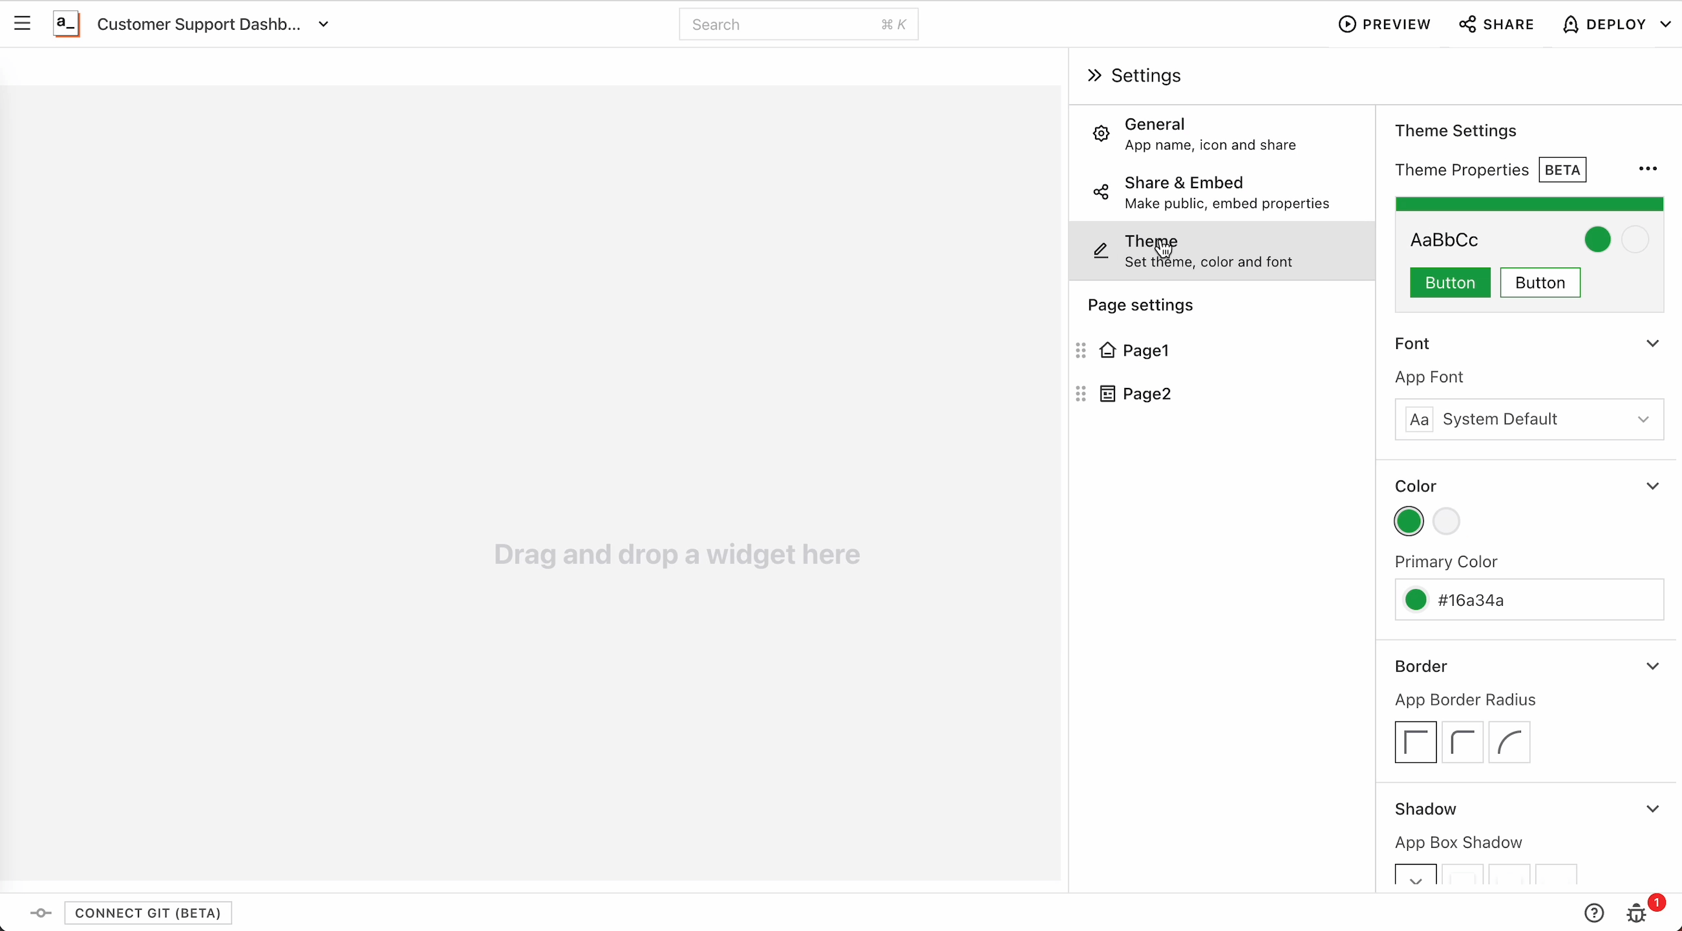Collapse the Color section
This screenshot has height=931, width=1682.
1652,486
